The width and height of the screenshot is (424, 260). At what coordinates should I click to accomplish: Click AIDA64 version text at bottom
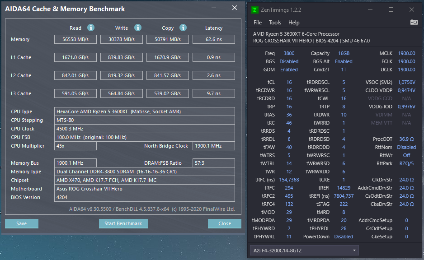[x=152, y=209]
